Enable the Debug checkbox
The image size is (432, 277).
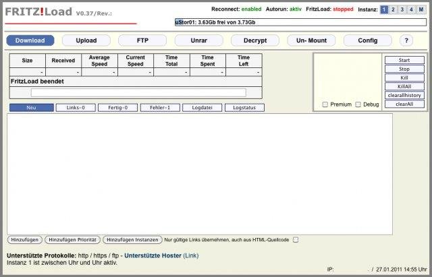(358, 104)
